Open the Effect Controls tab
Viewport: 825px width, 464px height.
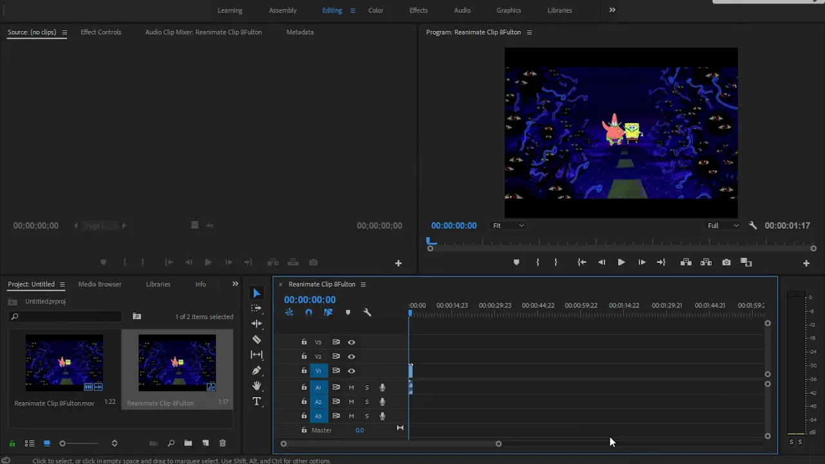pos(101,32)
